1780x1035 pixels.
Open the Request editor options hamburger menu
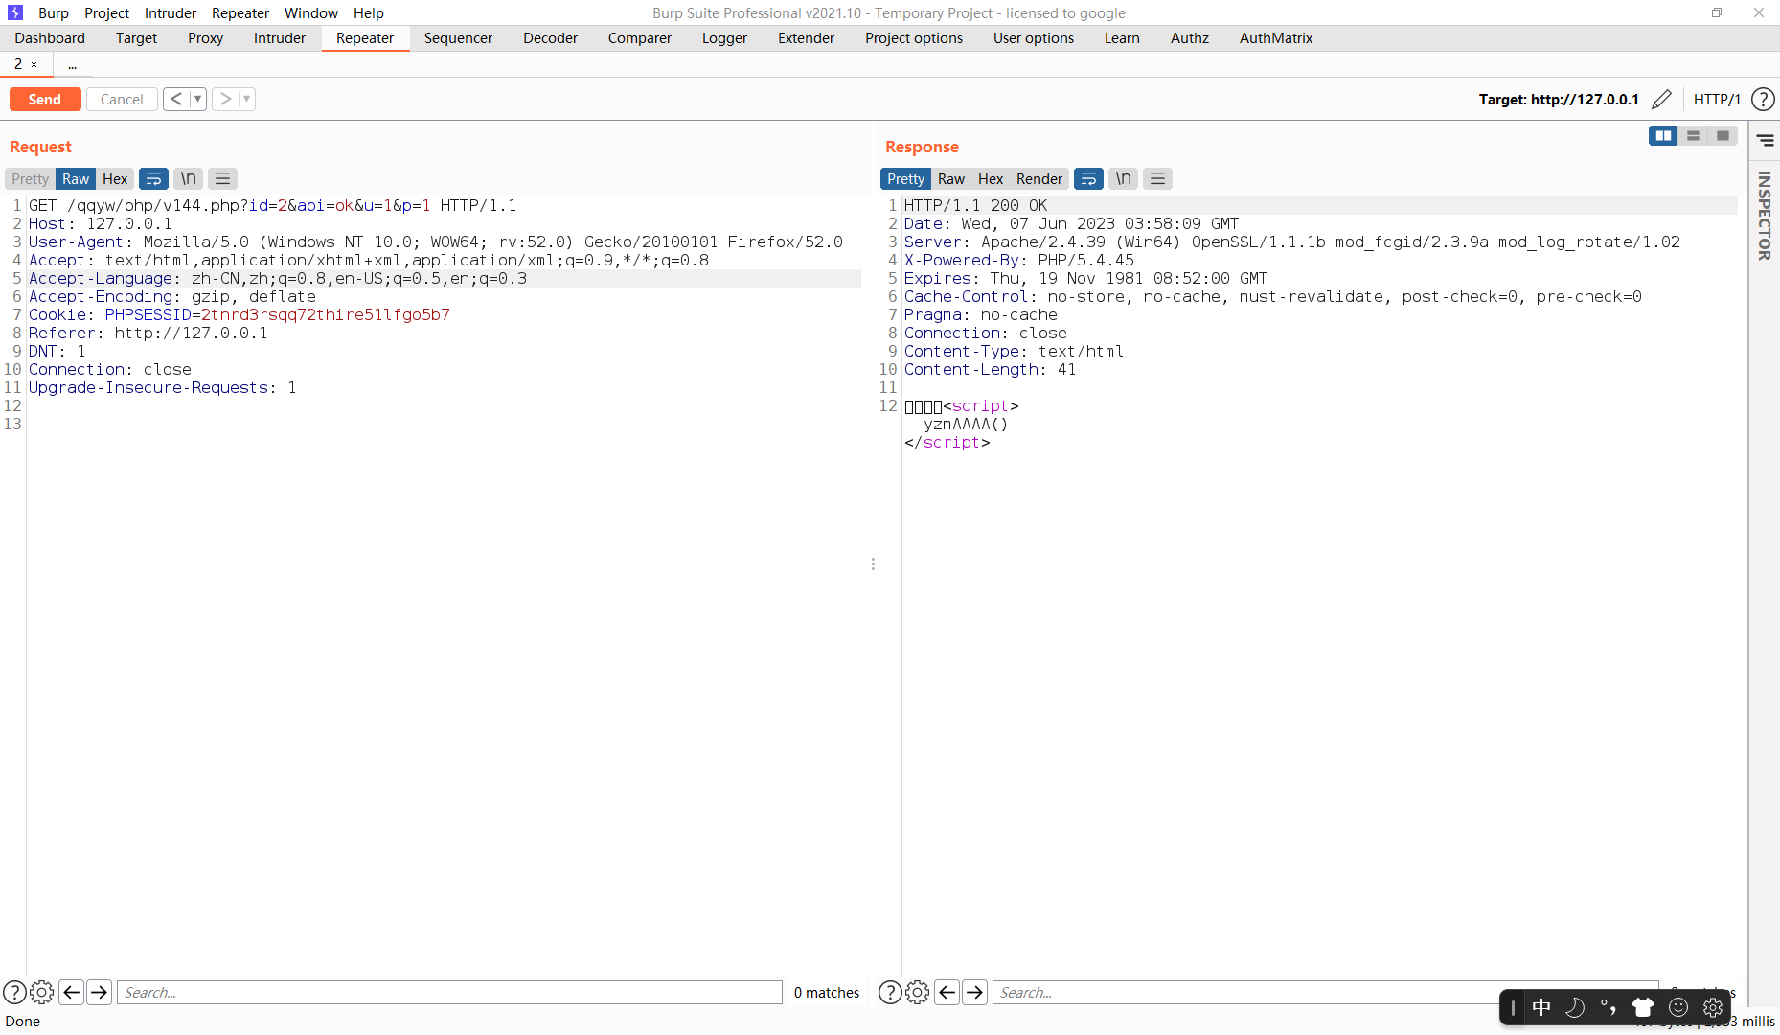tap(222, 178)
